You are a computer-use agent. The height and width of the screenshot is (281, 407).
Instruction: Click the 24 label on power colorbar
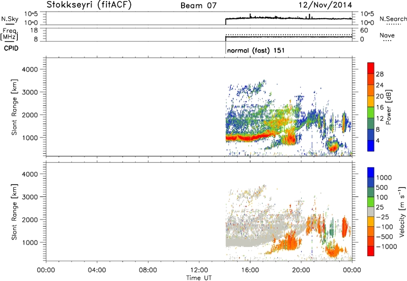(380, 85)
